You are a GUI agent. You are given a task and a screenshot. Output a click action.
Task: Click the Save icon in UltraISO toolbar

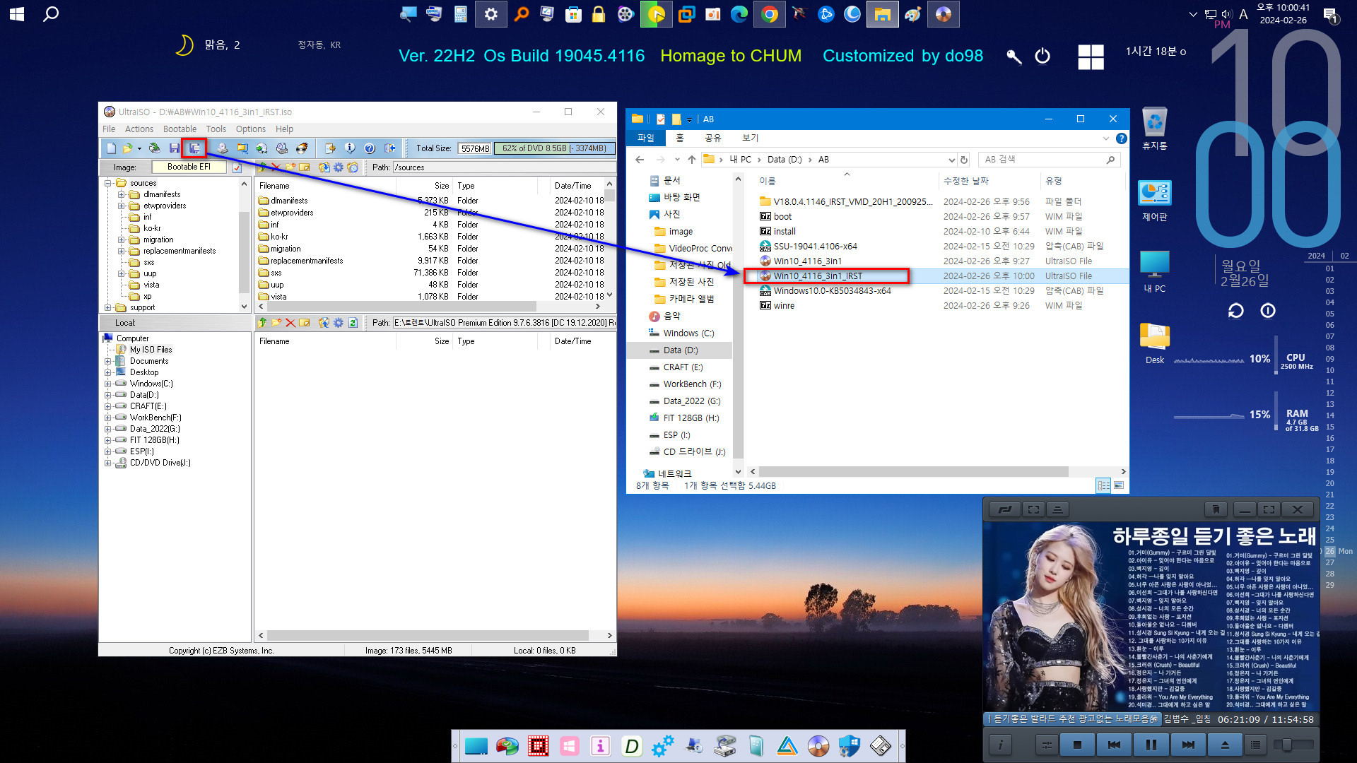pyautogui.click(x=175, y=148)
